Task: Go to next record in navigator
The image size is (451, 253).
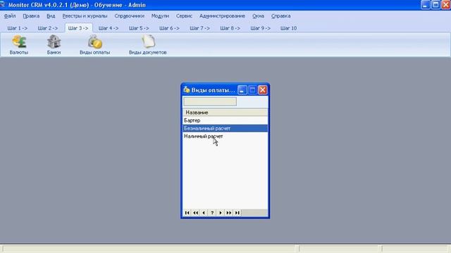Action: pos(221,212)
